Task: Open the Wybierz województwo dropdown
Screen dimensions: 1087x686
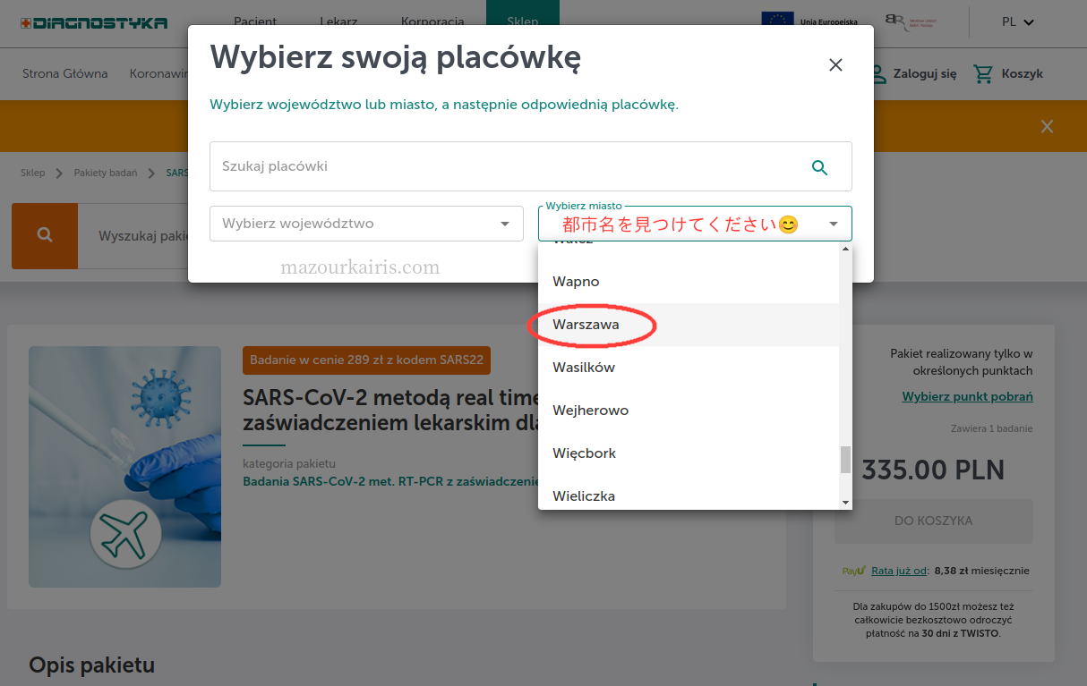Action: click(366, 224)
